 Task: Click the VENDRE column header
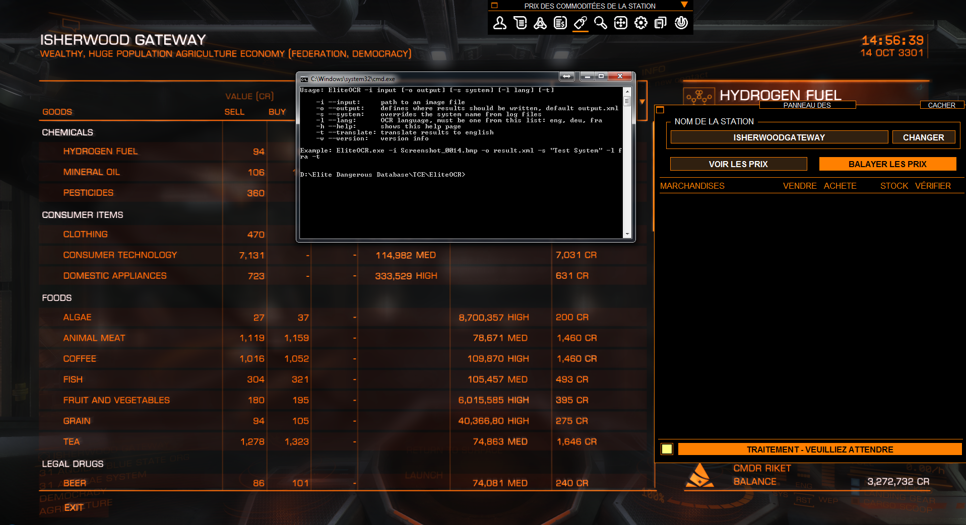(800, 186)
